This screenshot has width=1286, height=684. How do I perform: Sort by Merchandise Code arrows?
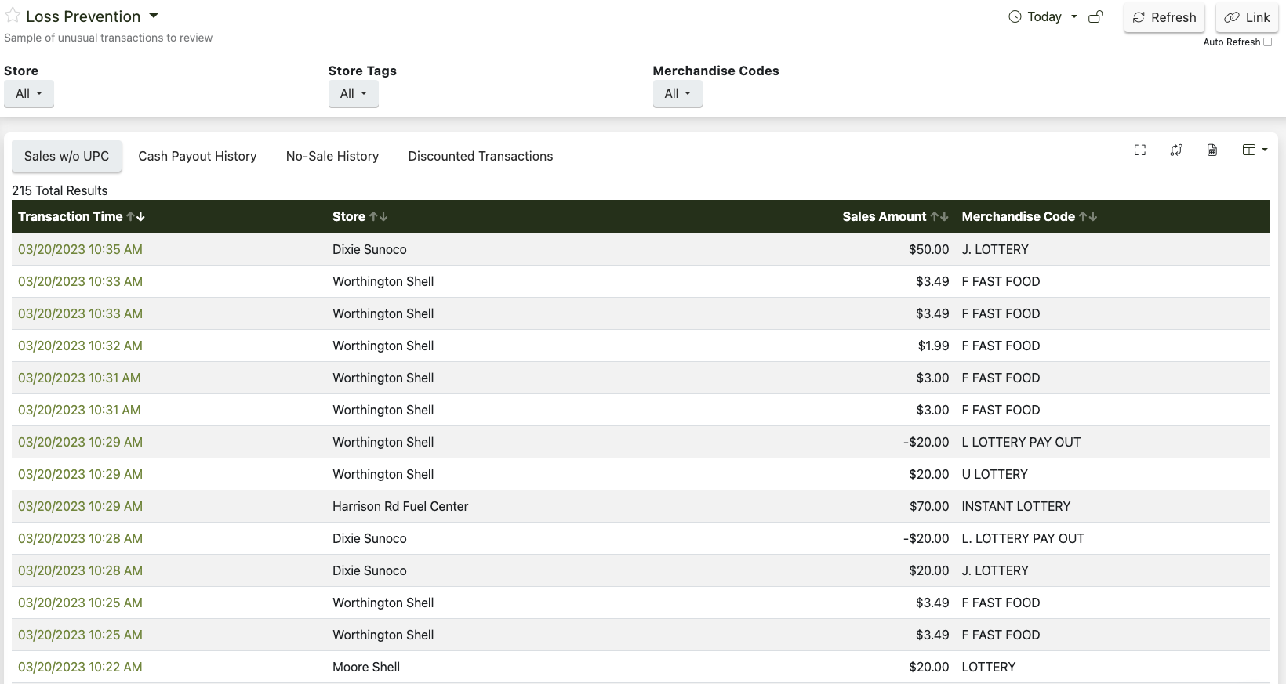click(x=1088, y=216)
